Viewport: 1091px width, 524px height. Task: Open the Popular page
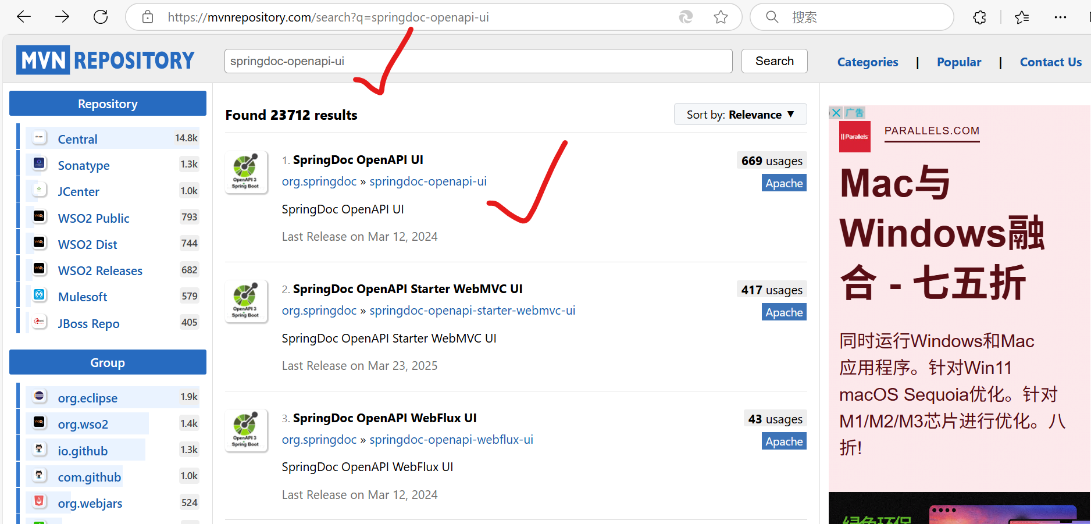click(x=958, y=62)
